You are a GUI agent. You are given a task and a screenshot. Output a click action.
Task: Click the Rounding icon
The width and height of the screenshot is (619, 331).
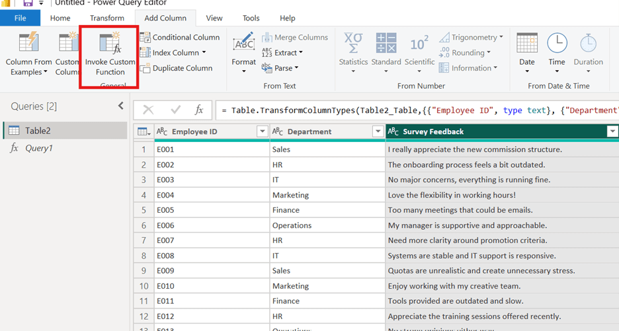coord(444,52)
